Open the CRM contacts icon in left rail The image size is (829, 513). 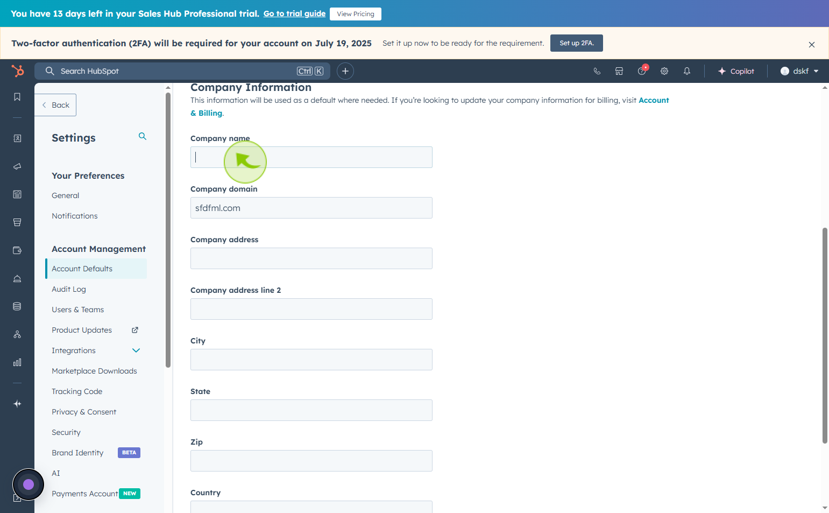pyautogui.click(x=17, y=138)
